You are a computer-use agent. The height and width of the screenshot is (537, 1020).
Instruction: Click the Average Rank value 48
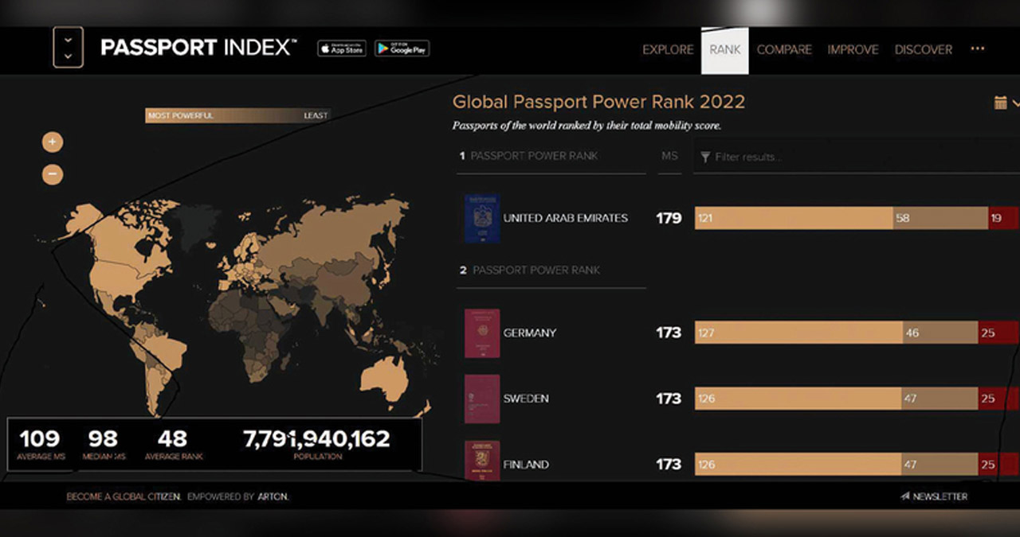pyautogui.click(x=172, y=438)
